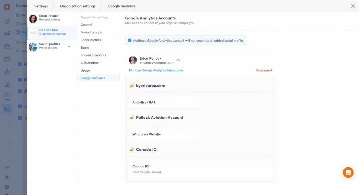The width and height of the screenshot is (359, 195).
Task: Open the Team settings menu item
Action: point(85,48)
